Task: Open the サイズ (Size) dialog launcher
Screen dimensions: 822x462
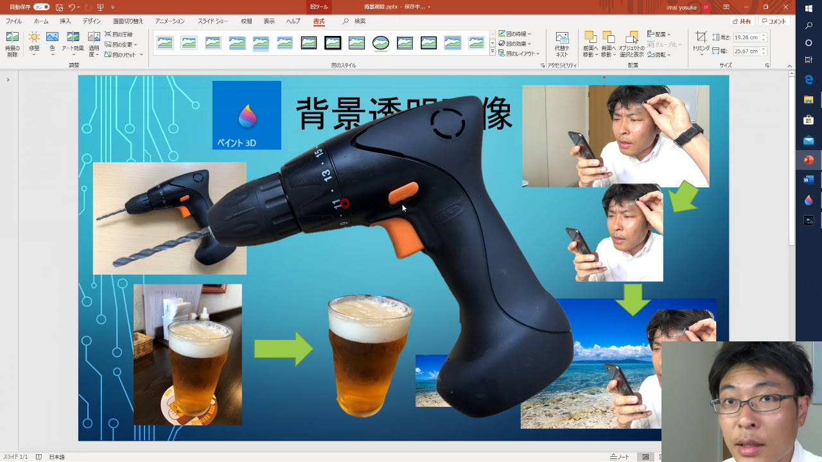Action: (x=767, y=65)
